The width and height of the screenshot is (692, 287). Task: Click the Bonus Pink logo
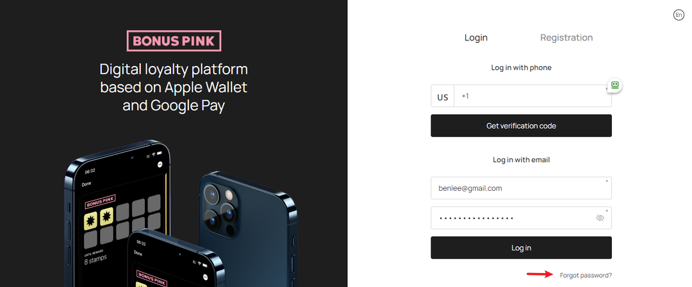174,41
